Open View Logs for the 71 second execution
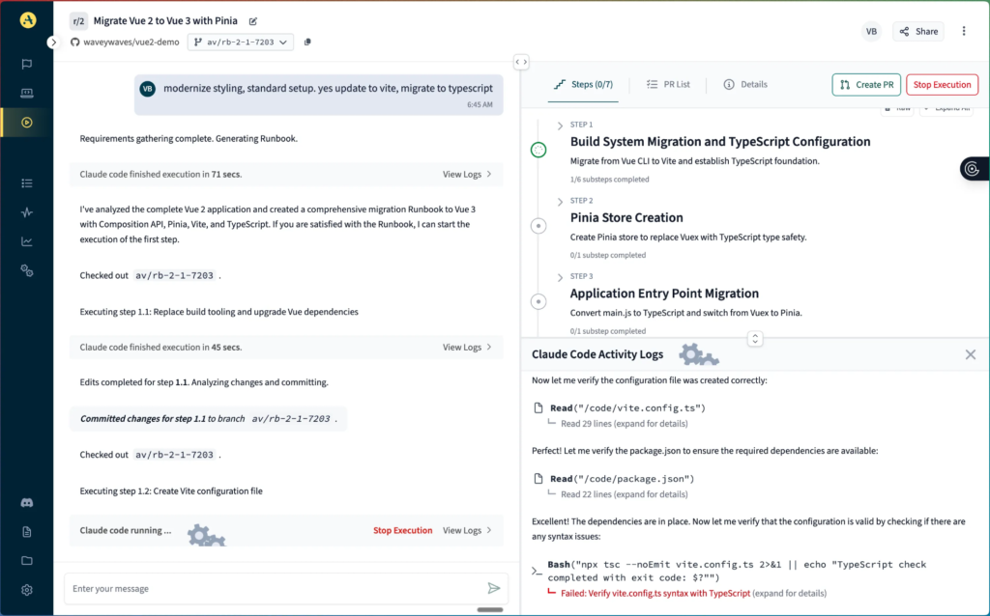 point(464,174)
